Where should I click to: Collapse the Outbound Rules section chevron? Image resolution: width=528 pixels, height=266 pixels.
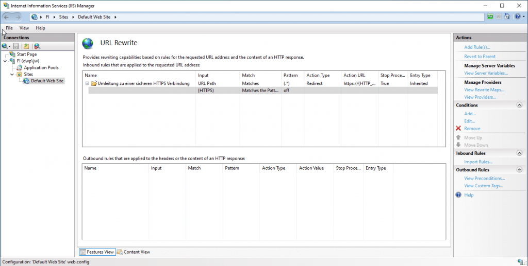pyautogui.click(x=519, y=170)
